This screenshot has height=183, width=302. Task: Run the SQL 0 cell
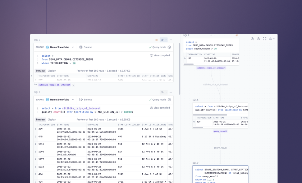[x=162, y=40]
